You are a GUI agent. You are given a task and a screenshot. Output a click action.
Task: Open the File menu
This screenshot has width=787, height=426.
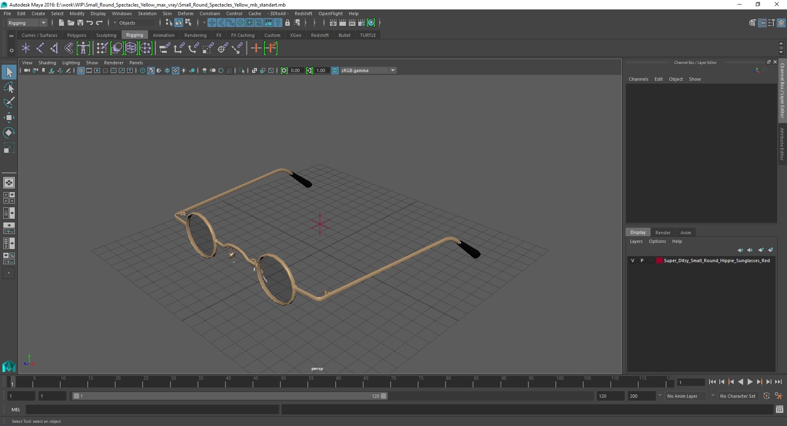coord(7,14)
